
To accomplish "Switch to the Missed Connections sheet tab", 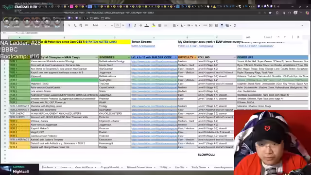I will click(139, 167).
